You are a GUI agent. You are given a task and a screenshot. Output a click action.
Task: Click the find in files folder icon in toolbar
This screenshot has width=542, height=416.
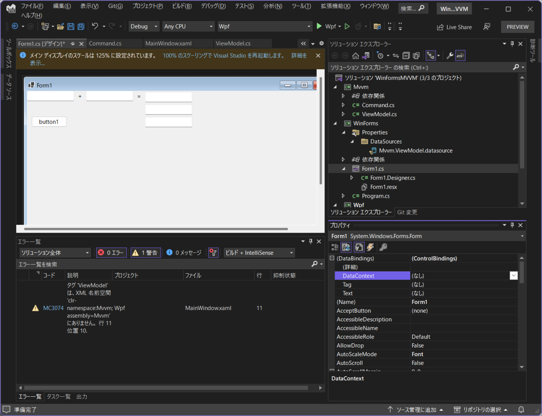coord(377,27)
